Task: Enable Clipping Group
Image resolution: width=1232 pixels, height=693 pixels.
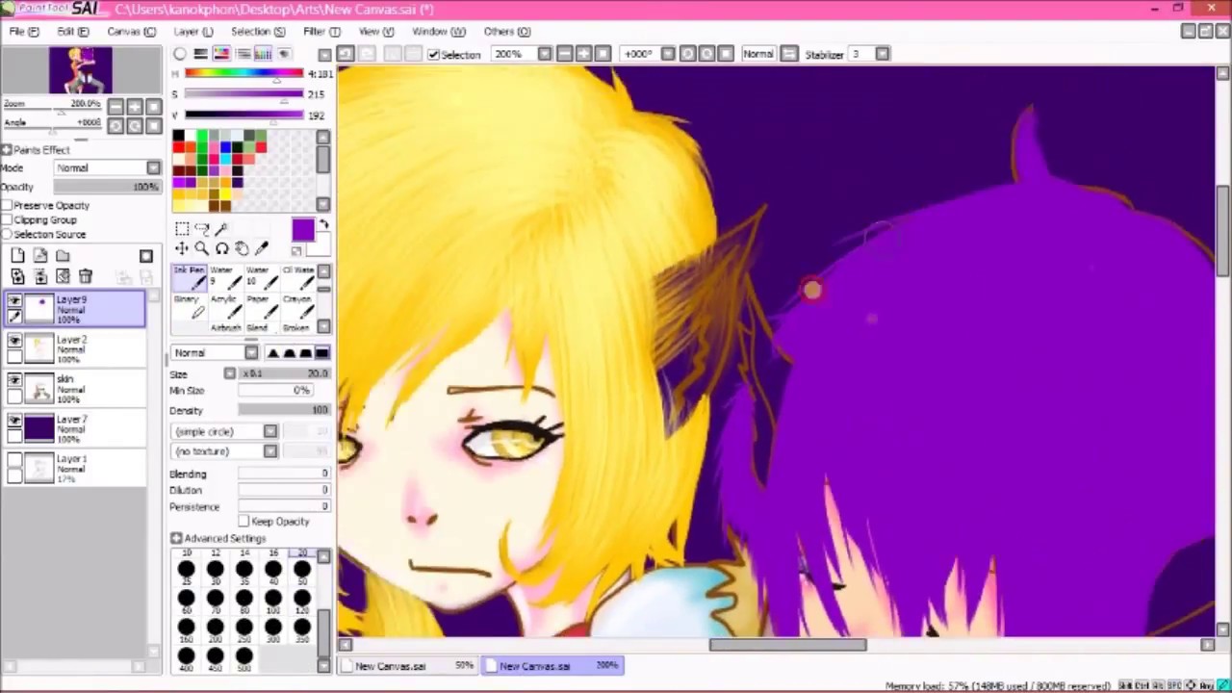Action: click(8, 219)
